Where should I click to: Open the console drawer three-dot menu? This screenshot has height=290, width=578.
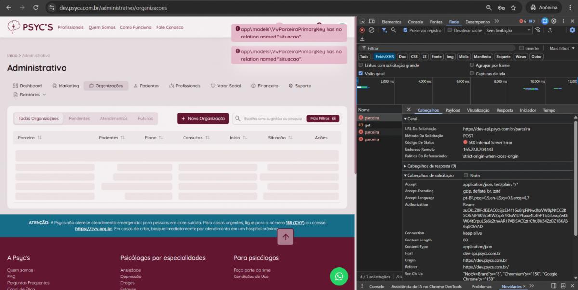pyautogui.click(x=362, y=286)
